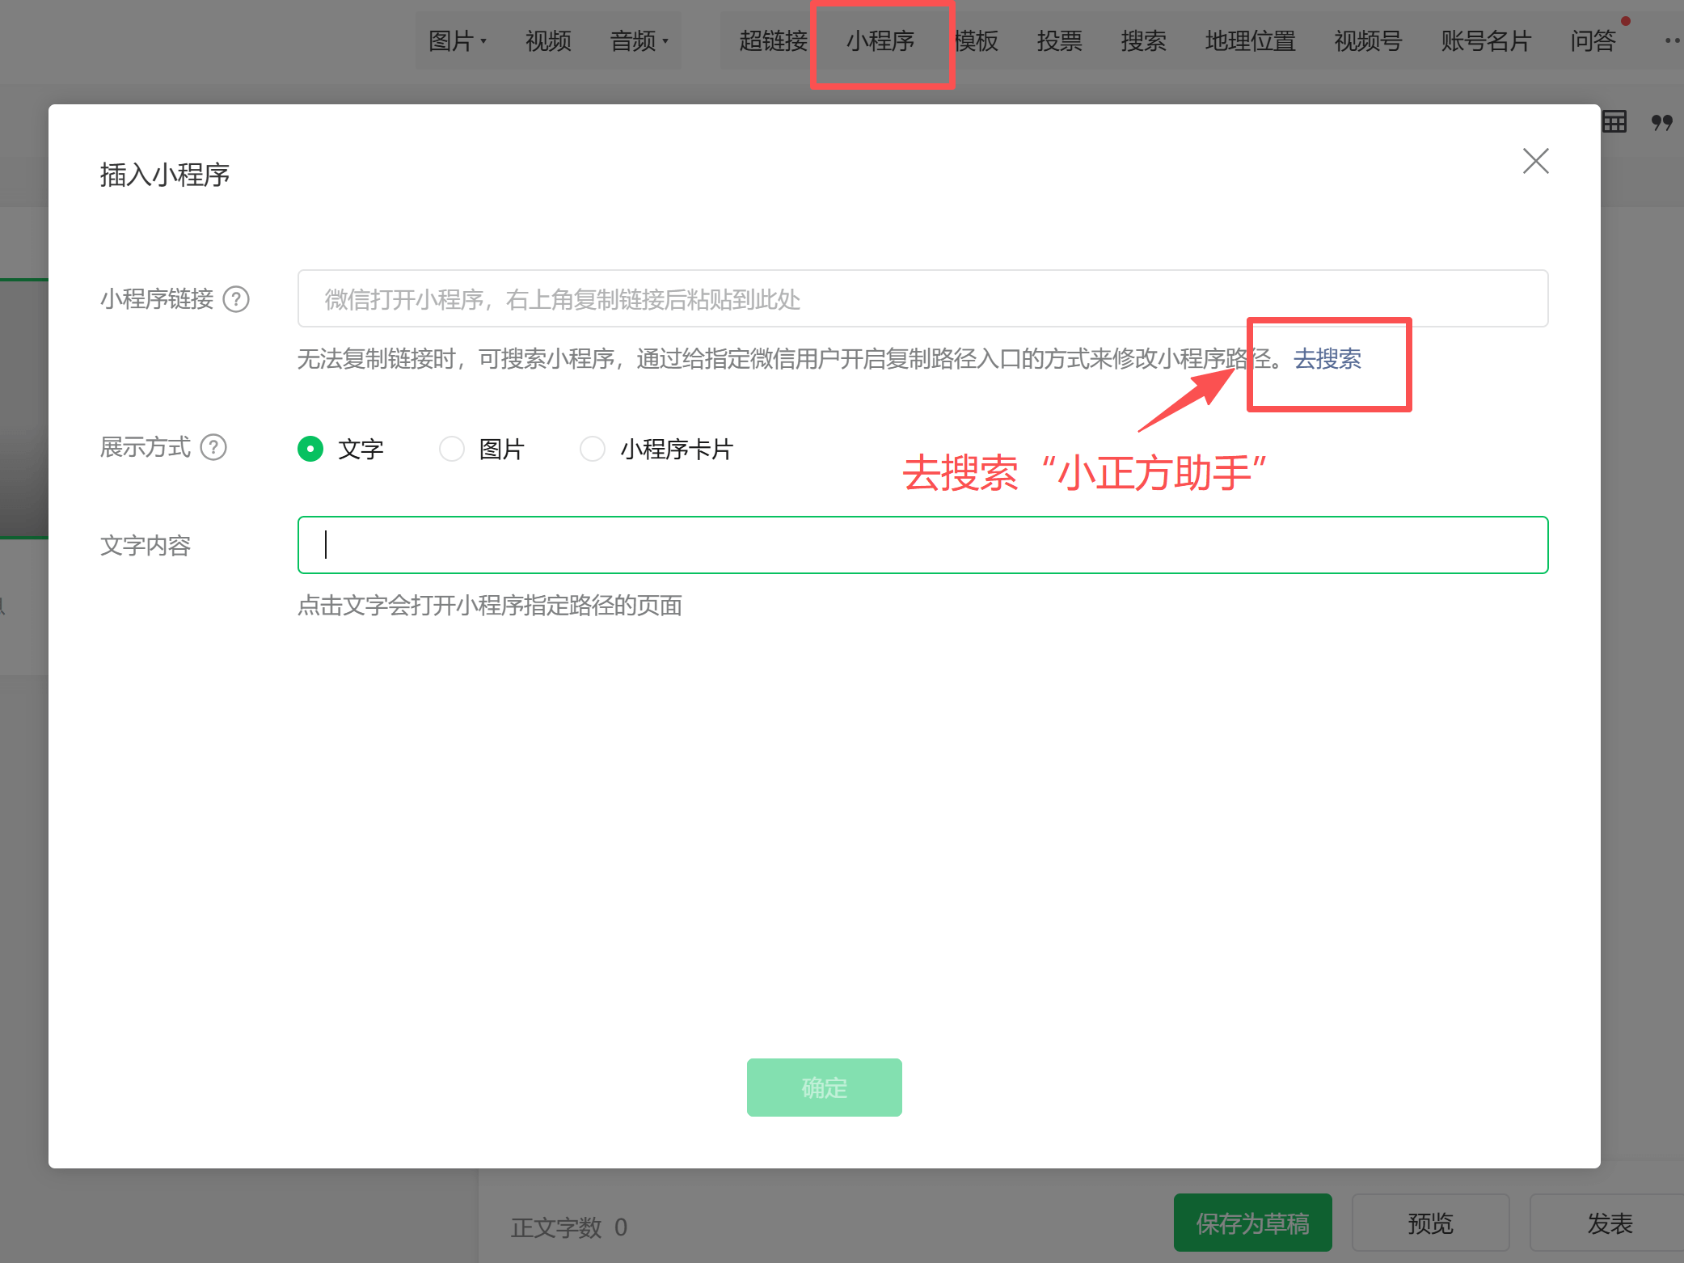Close the 插入小程序 dialog with X

(1535, 161)
